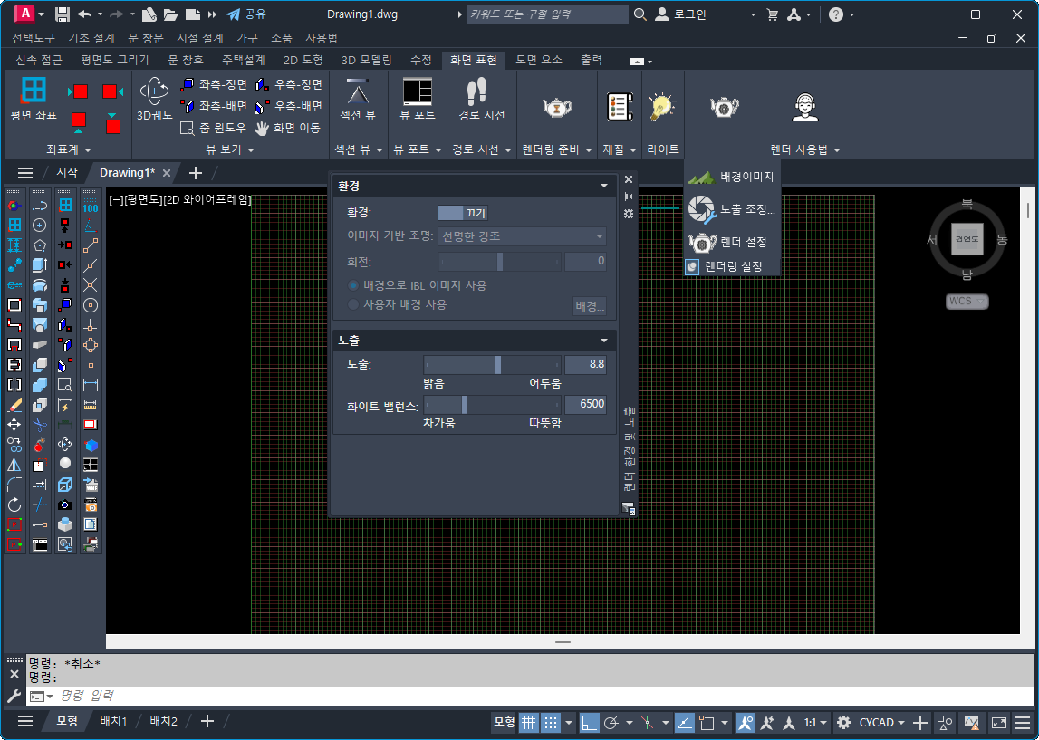Adjust the 화이트 밸런스 slider
Image resolution: width=1039 pixels, height=740 pixels.
pos(466,404)
